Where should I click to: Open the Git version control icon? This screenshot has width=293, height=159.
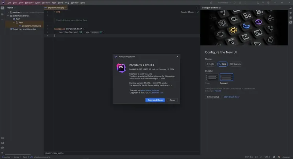3,153
